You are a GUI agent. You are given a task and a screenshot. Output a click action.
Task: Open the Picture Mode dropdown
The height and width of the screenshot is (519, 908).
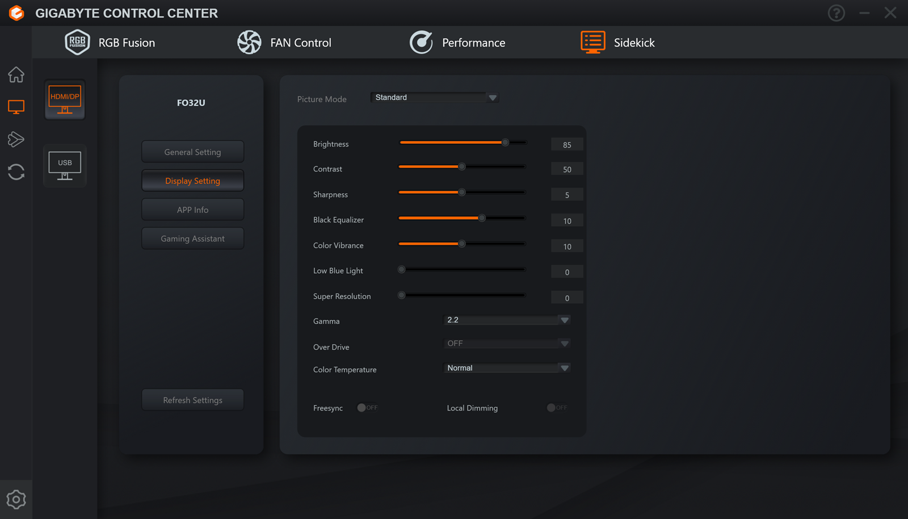pyautogui.click(x=434, y=98)
